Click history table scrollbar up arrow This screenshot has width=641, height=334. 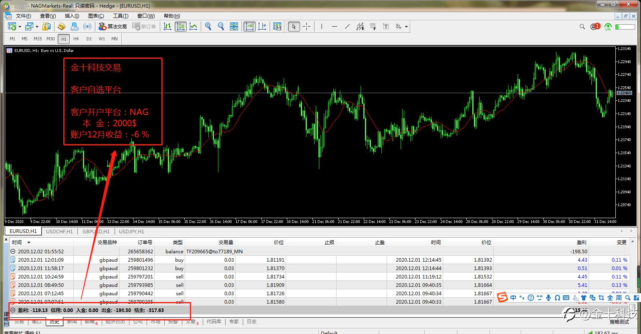click(633, 242)
